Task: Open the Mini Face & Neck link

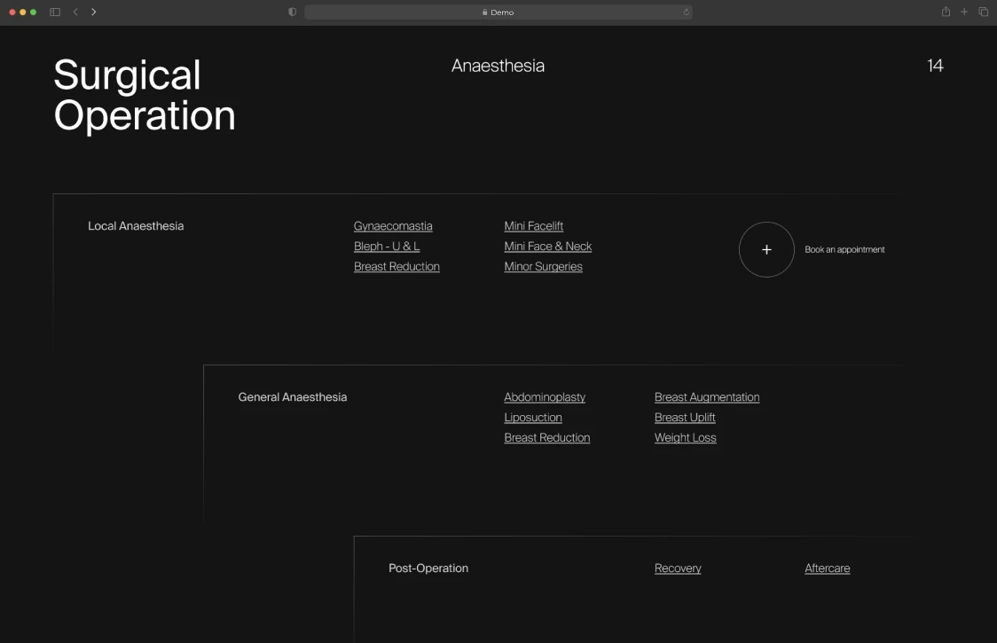Action: click(548, 247)
